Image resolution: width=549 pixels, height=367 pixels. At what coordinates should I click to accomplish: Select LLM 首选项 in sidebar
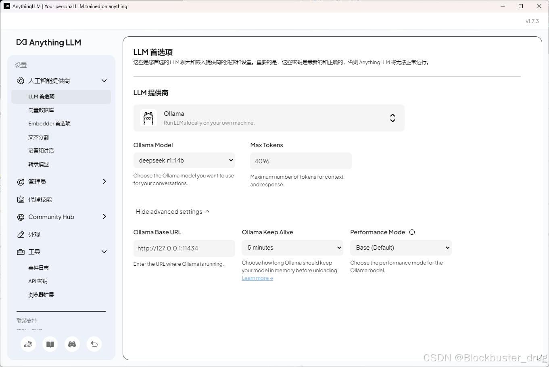pyautogui.click(x=61, y=96)
